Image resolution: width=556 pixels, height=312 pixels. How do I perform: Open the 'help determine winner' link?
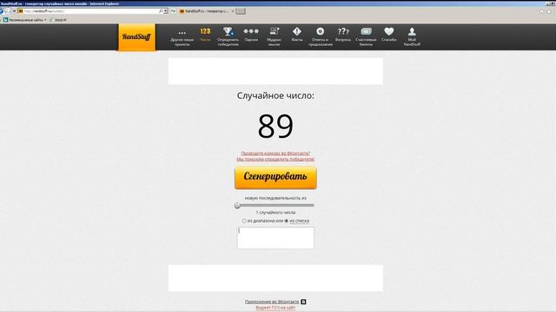pyautogui.click(x=275, y=159)
